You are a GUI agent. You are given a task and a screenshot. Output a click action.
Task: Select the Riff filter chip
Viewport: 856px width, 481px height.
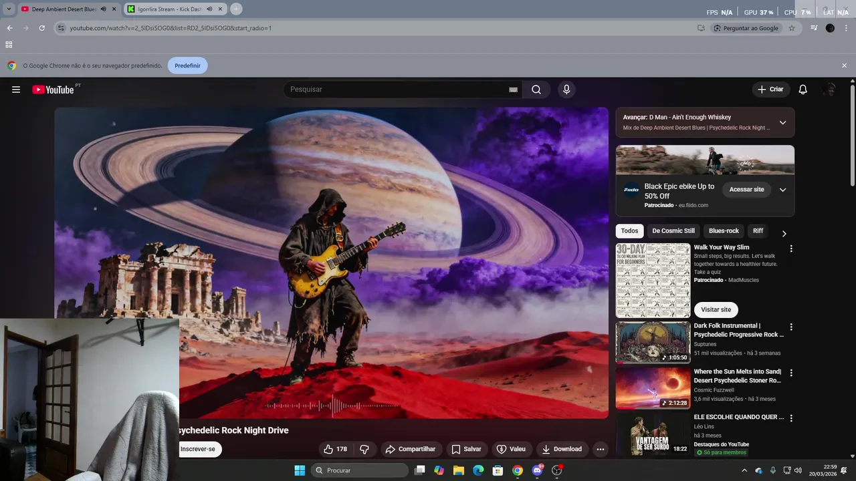tap(758, 231)
